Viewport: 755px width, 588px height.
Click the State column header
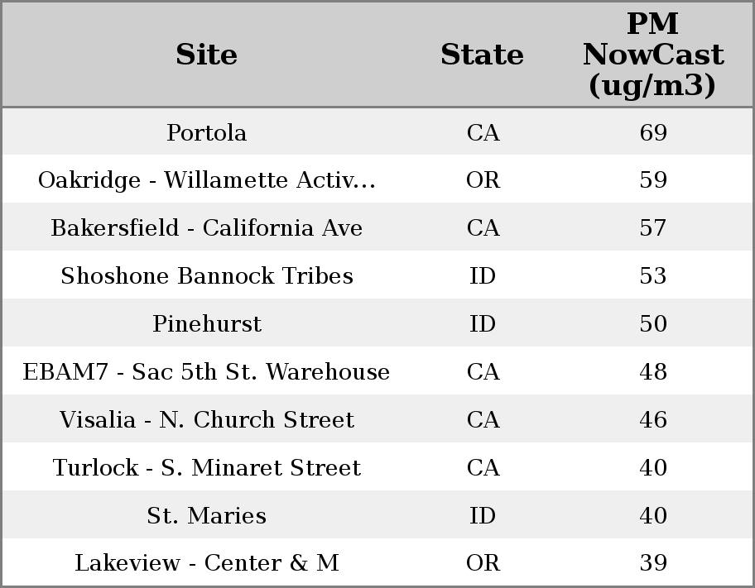click(482, 55)
